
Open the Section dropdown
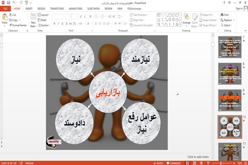44,25
